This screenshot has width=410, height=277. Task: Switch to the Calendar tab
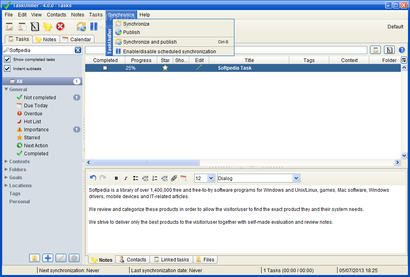[x=77, y=39]
